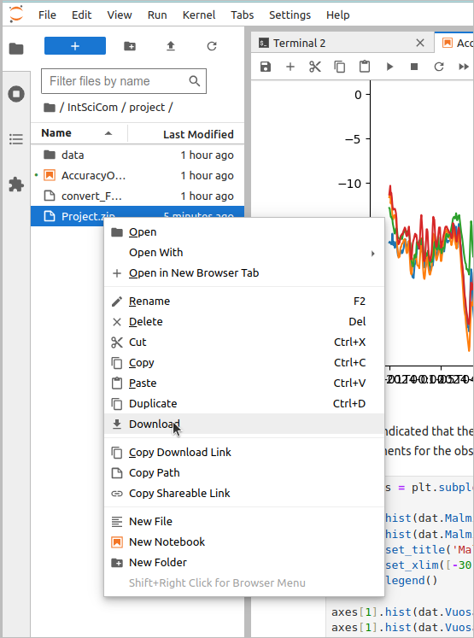Open the Kernel menu
Viewport: 474px width, 638px height.
click(199, 15)
